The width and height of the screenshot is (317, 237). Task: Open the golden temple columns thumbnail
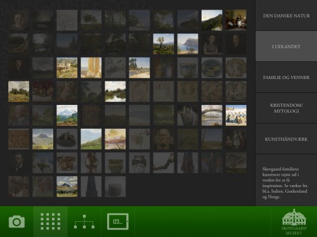click(91, 68)
